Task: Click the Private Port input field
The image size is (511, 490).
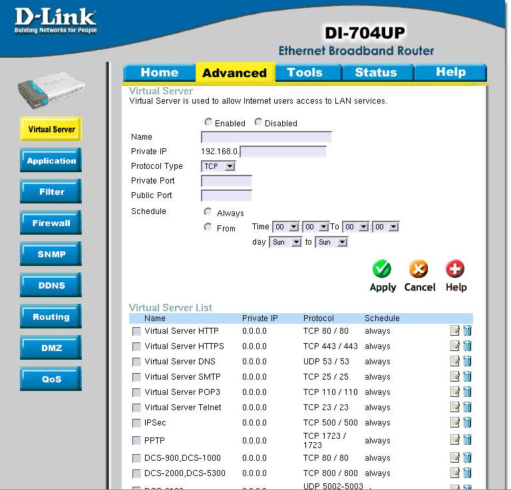Action: click(226, 181)
